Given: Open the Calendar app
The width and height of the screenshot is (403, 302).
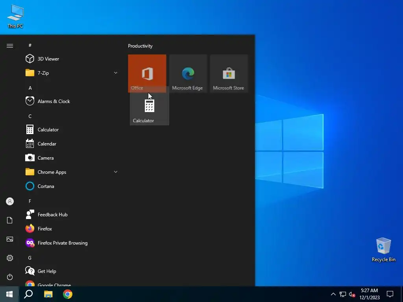Looking at the screenshot, I should (x=72, y=144).
